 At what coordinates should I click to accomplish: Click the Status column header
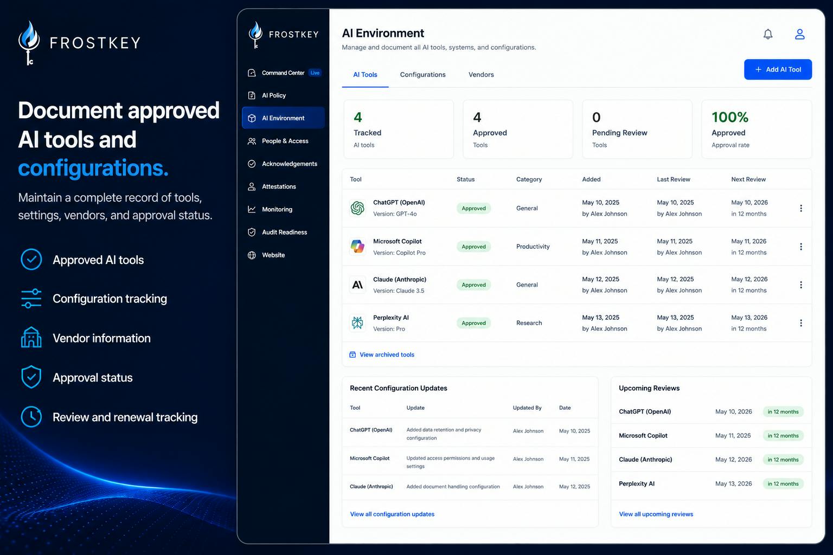coord(465,179)
